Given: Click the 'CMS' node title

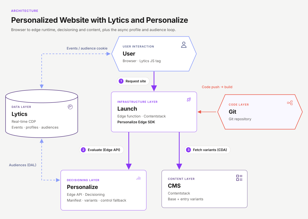Looking at the screenshot, I should 174,186.
